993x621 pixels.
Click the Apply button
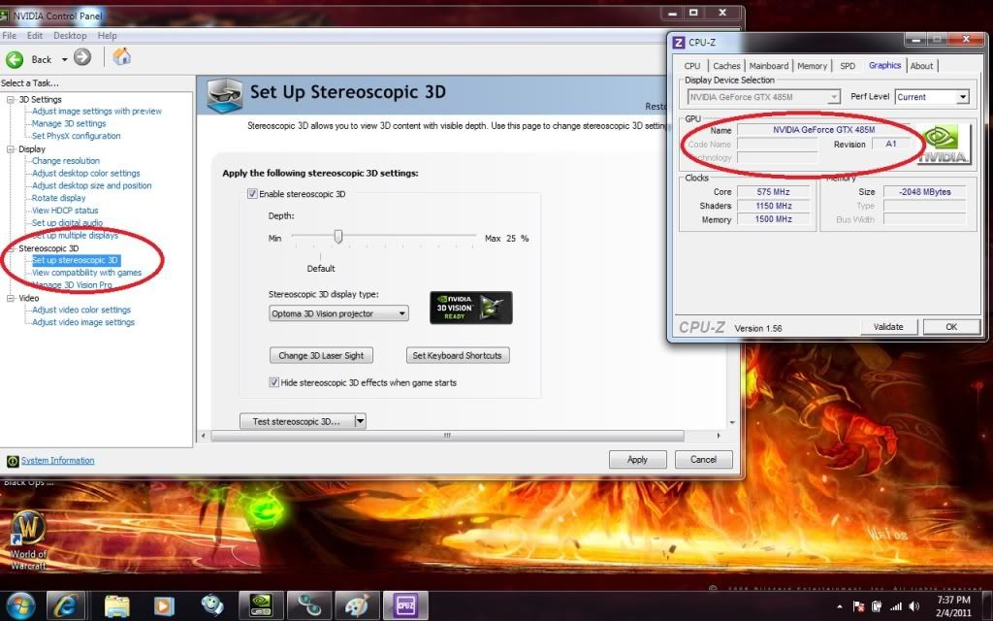pyautogui.click(x=637, y=459)
